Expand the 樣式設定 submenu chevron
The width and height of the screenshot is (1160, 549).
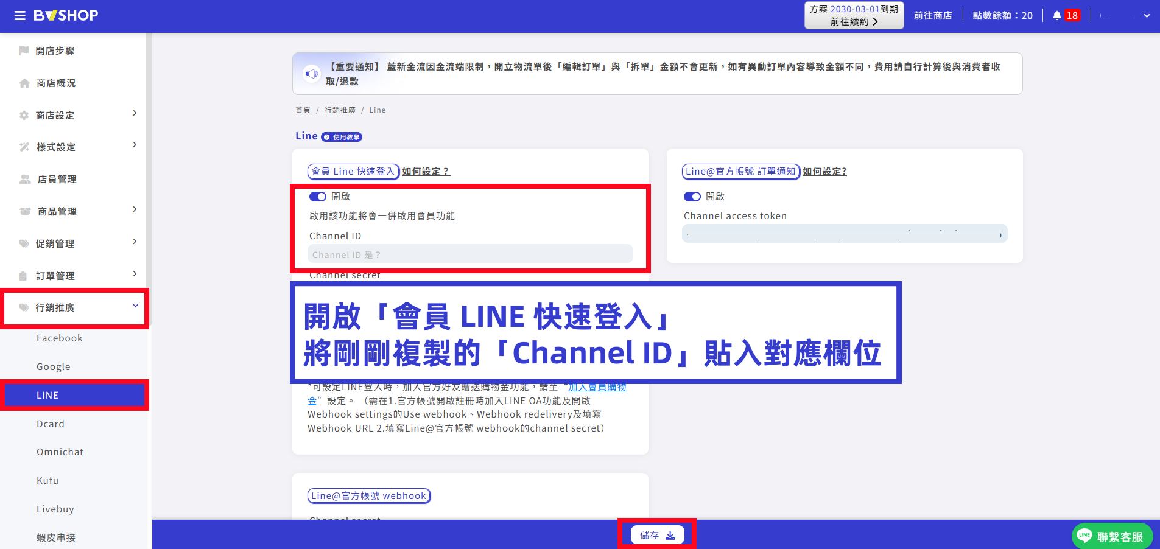[135, 145]
